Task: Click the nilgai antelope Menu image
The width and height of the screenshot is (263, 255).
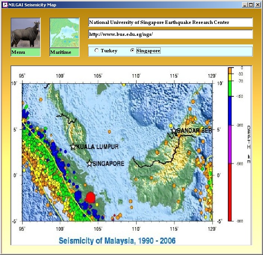Action: [x=25, y=33]
